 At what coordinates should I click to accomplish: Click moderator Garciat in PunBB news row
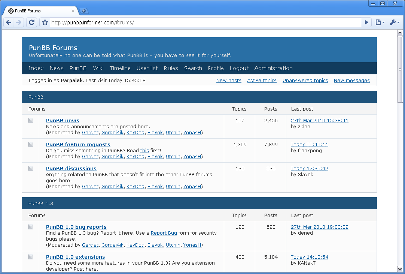(90, 132)
